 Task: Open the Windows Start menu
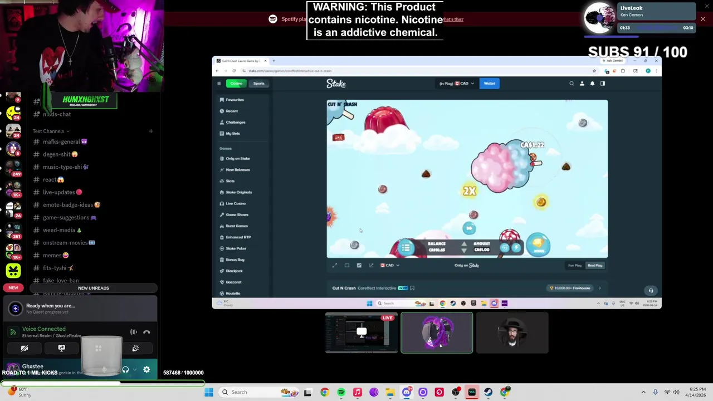pyautogui.click(x=209, y=392)
